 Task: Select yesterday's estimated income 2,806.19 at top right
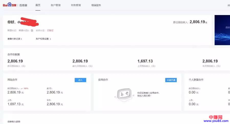click(x=197, y=22)
